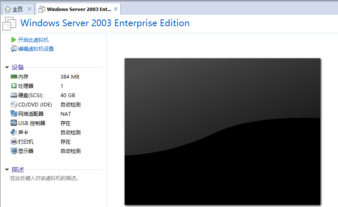The height and width of the screenshot is (207, 338).
Task: Select the 声卡 device label
Action: [23, 132]
